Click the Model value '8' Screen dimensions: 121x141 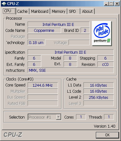point(70,58)
